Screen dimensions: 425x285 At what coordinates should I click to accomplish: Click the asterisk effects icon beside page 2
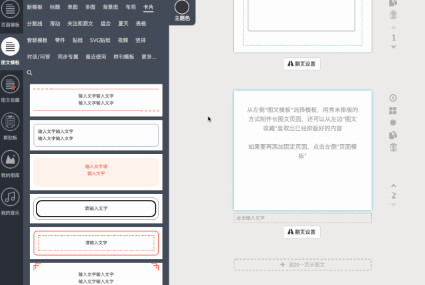393,122
